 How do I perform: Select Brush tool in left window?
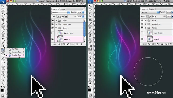[3, 32]
